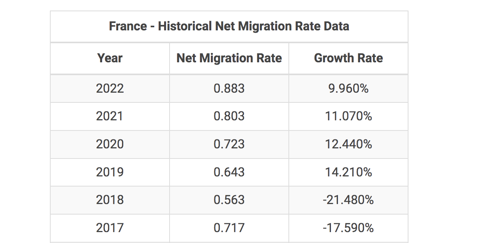The image size is (488, 243).
Task: Click the 0.717 net migration value
Action: (x=229, y=227)
